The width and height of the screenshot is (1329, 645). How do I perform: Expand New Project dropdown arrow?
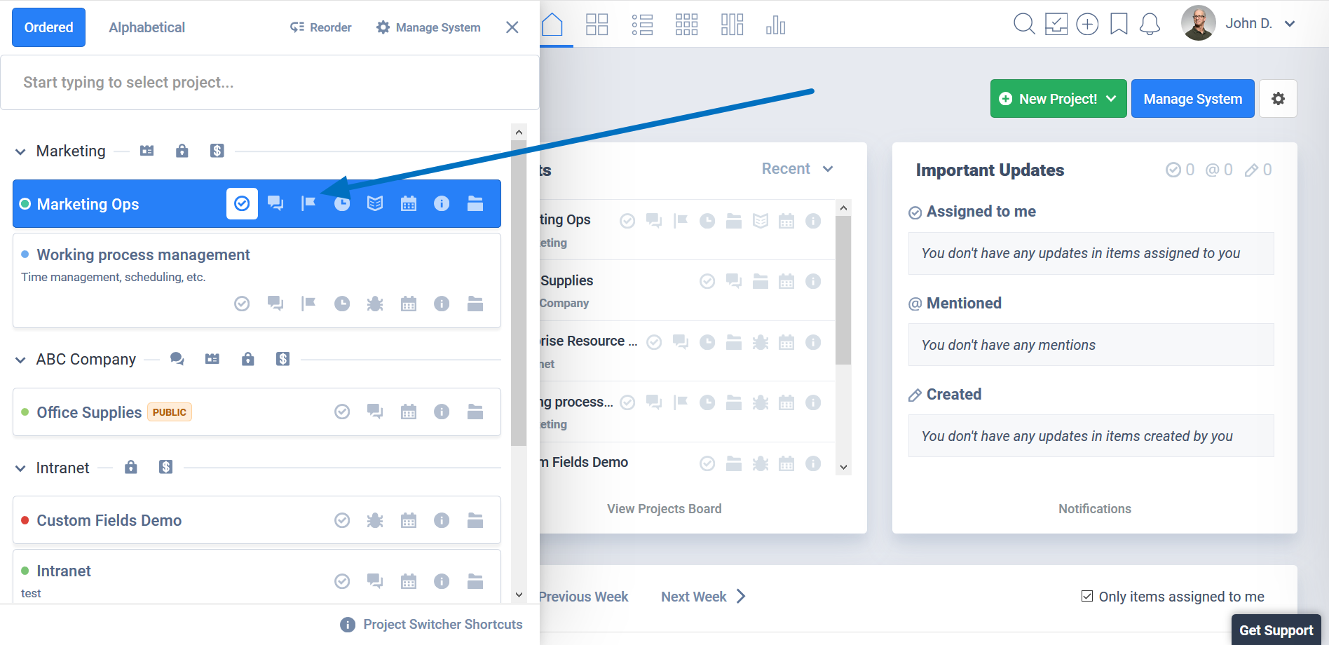[1111, 99]
